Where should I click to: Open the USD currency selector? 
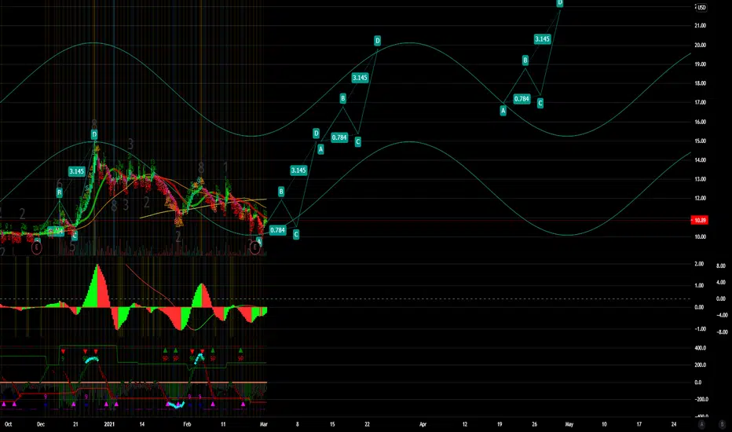point(701,8)
